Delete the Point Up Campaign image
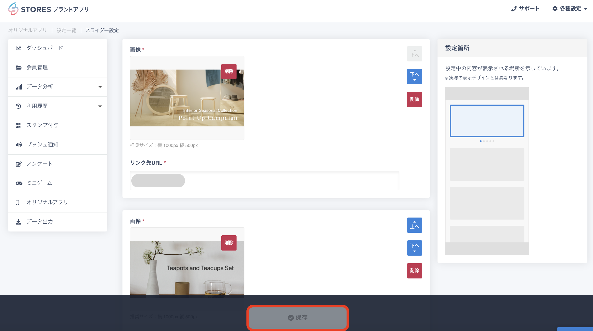 click(229, 72)
